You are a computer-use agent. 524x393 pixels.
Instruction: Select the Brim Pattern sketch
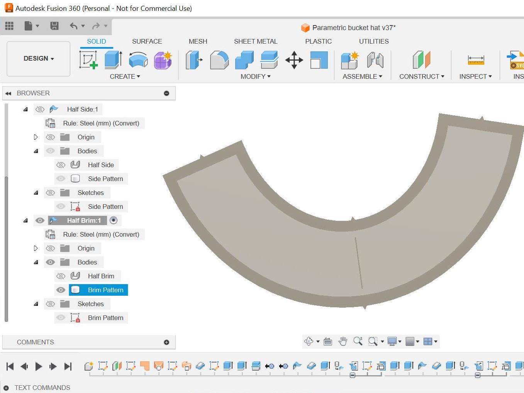[x=105, y=317]
